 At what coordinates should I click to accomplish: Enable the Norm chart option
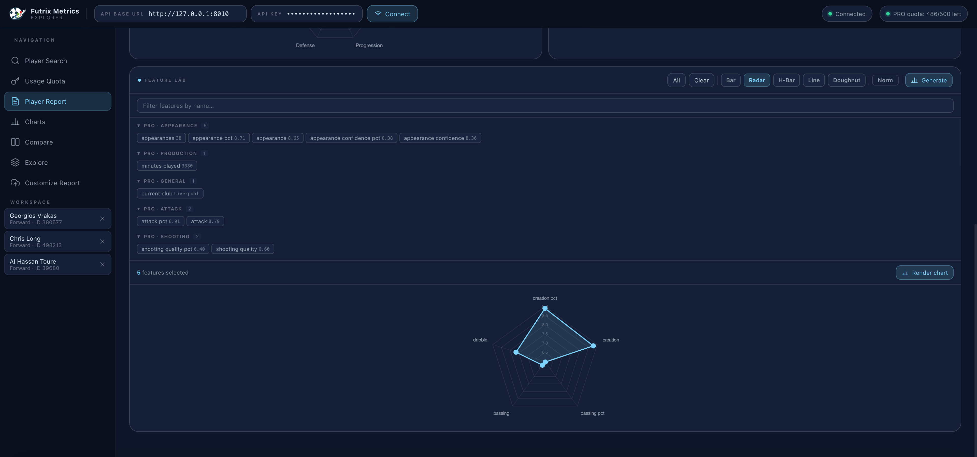pyautogui.click(x=885, y=80)
